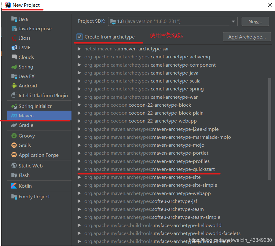The height and width of the screenshot is (246, 275).
Task: Expand camel-archetype-activemq arrow
Action: 79,57
